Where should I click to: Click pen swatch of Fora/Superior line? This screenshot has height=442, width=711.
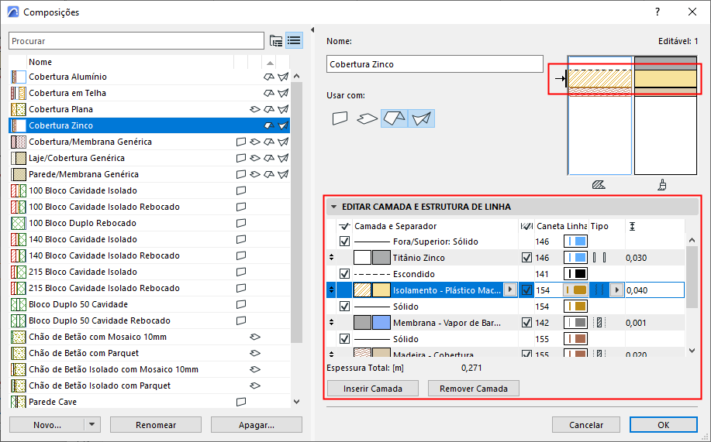pyautogui.click(x=575, y=242)
